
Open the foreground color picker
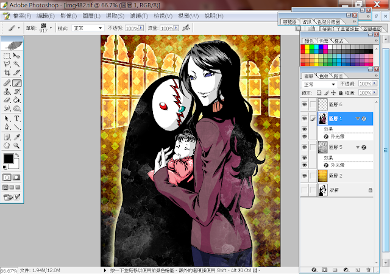click(8, 159)
